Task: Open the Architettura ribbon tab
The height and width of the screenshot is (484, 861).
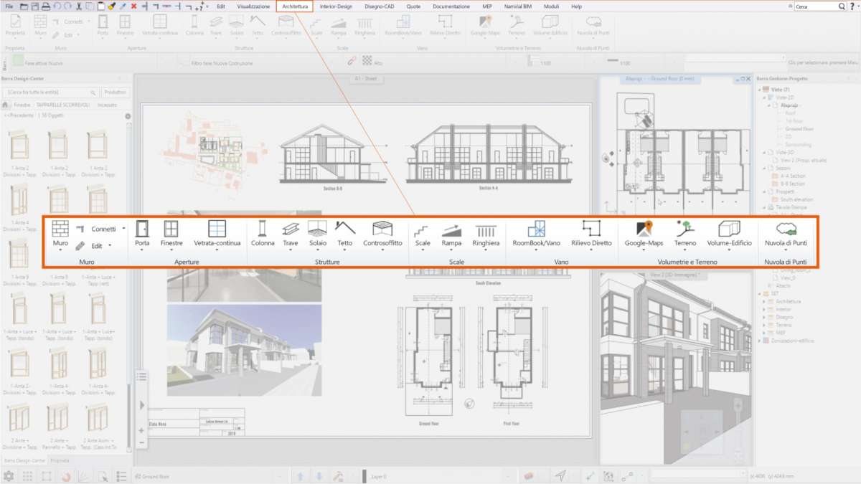Action: click(293, 6)
